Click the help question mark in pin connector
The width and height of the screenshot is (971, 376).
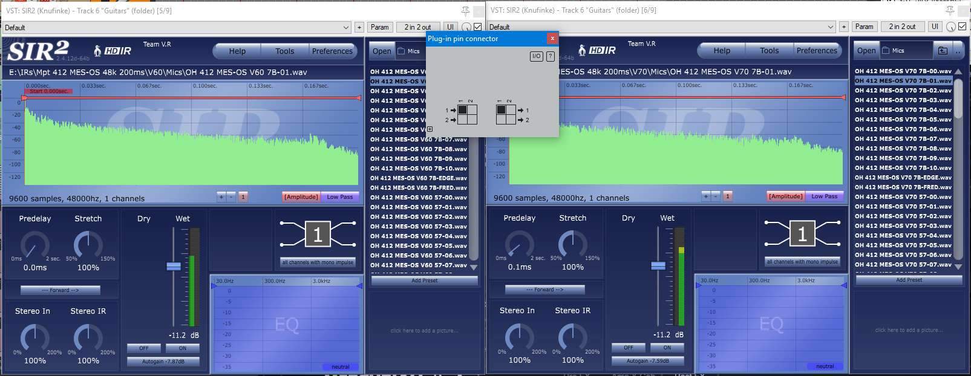pyautogui.click(x=550, y=56)
